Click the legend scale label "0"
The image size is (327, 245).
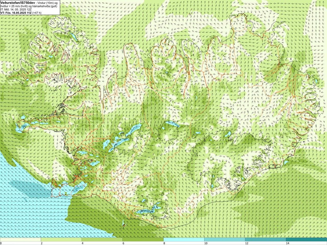coord(1,243)
